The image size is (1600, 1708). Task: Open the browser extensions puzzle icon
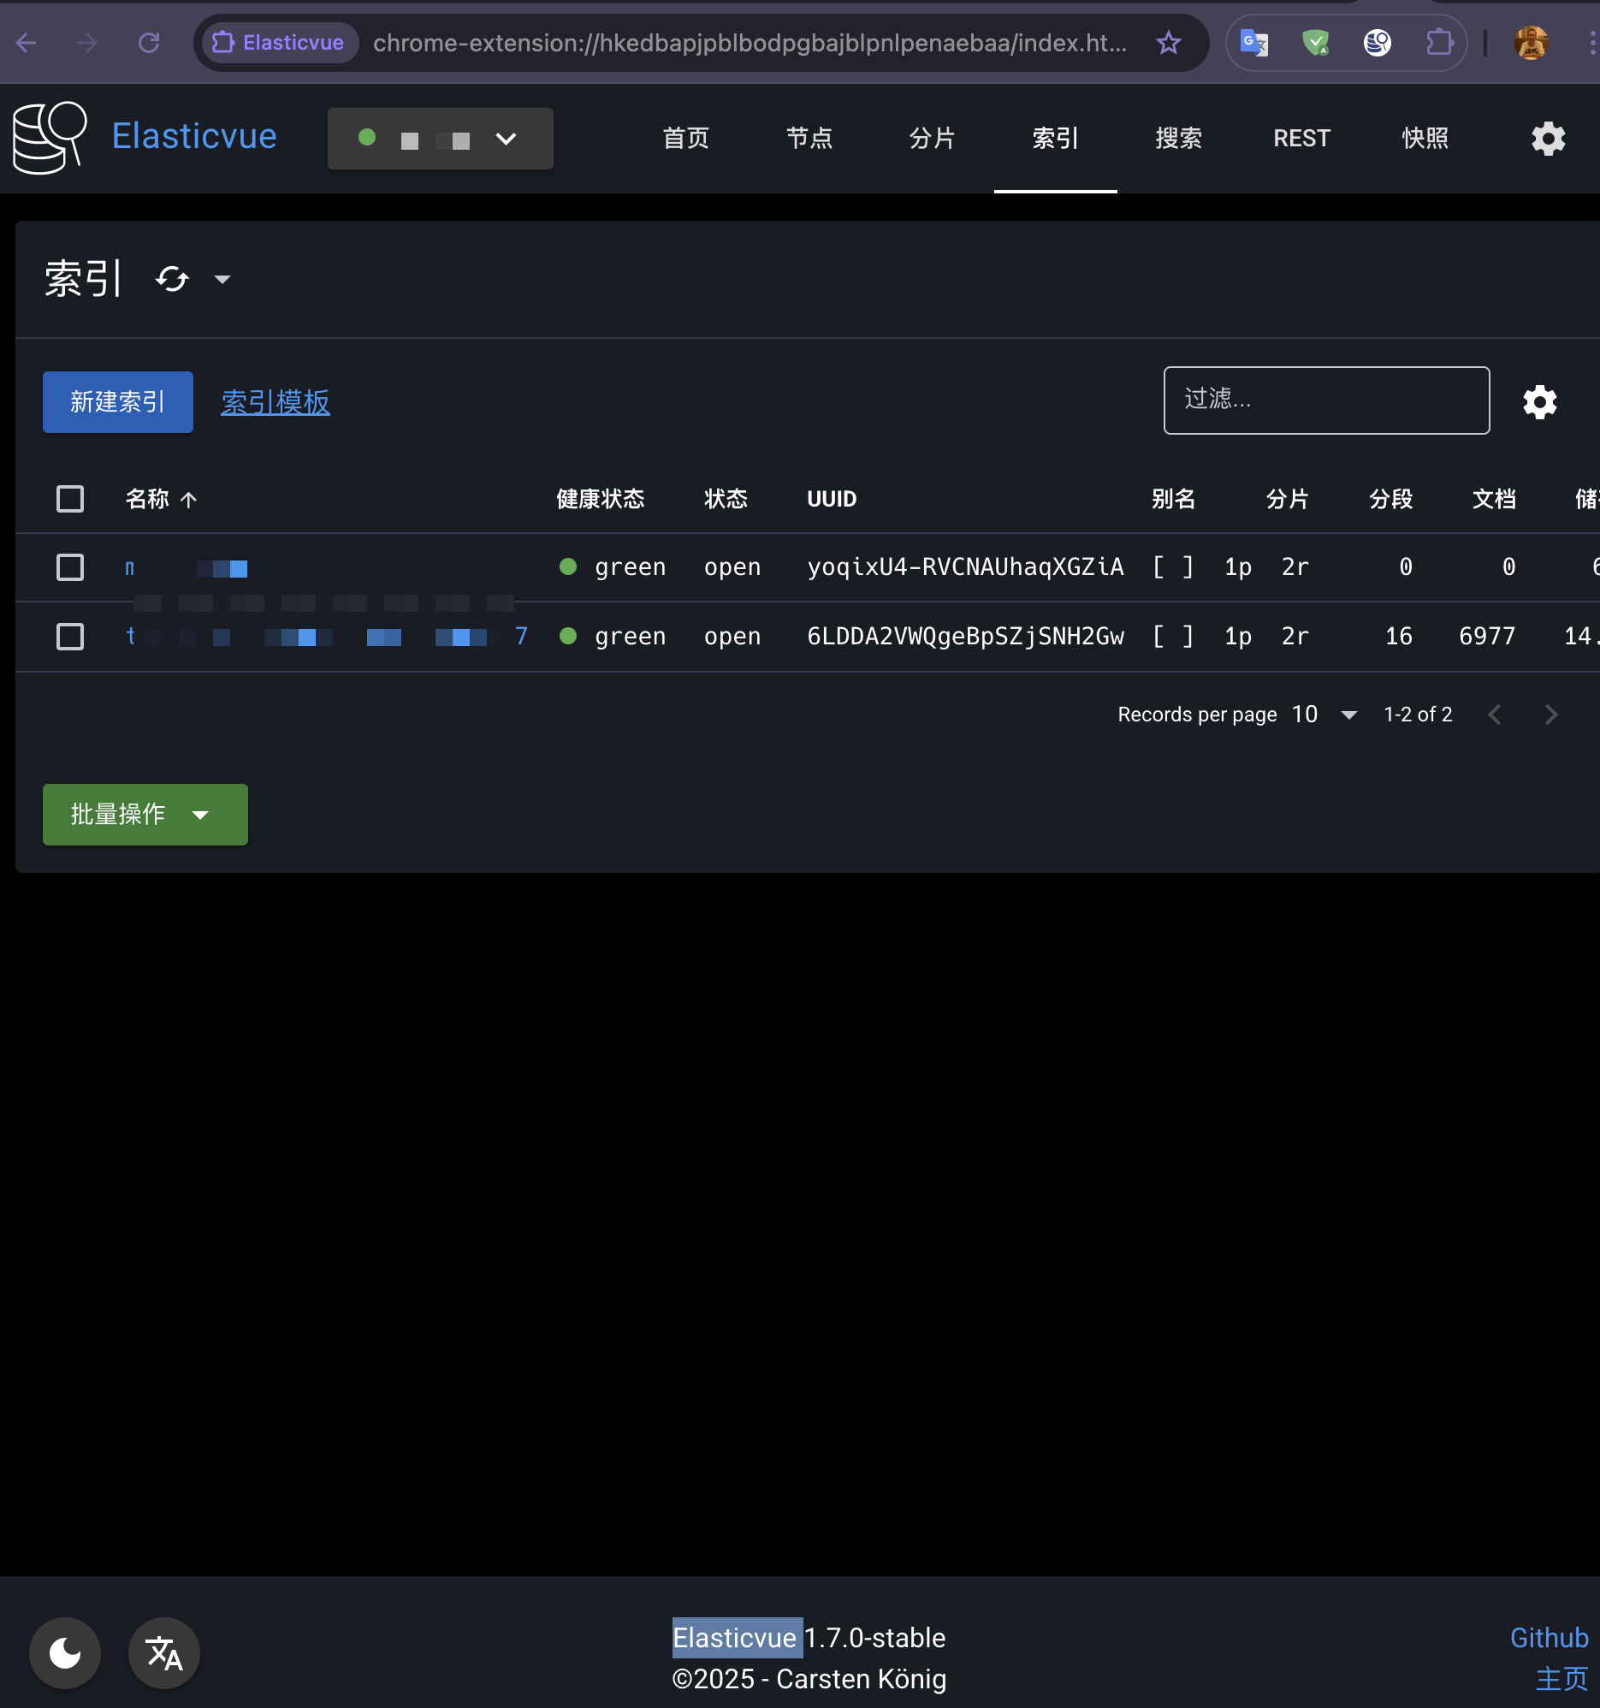[1438, 42]
